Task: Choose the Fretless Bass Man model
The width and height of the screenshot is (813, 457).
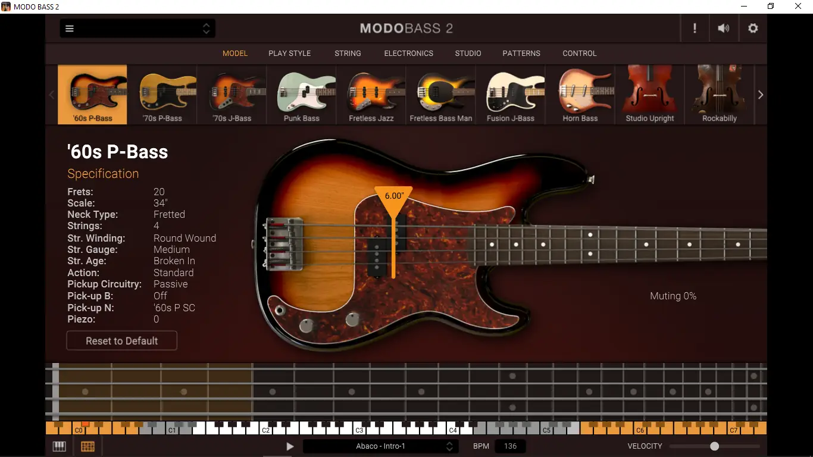Action: tap(441, 95)
